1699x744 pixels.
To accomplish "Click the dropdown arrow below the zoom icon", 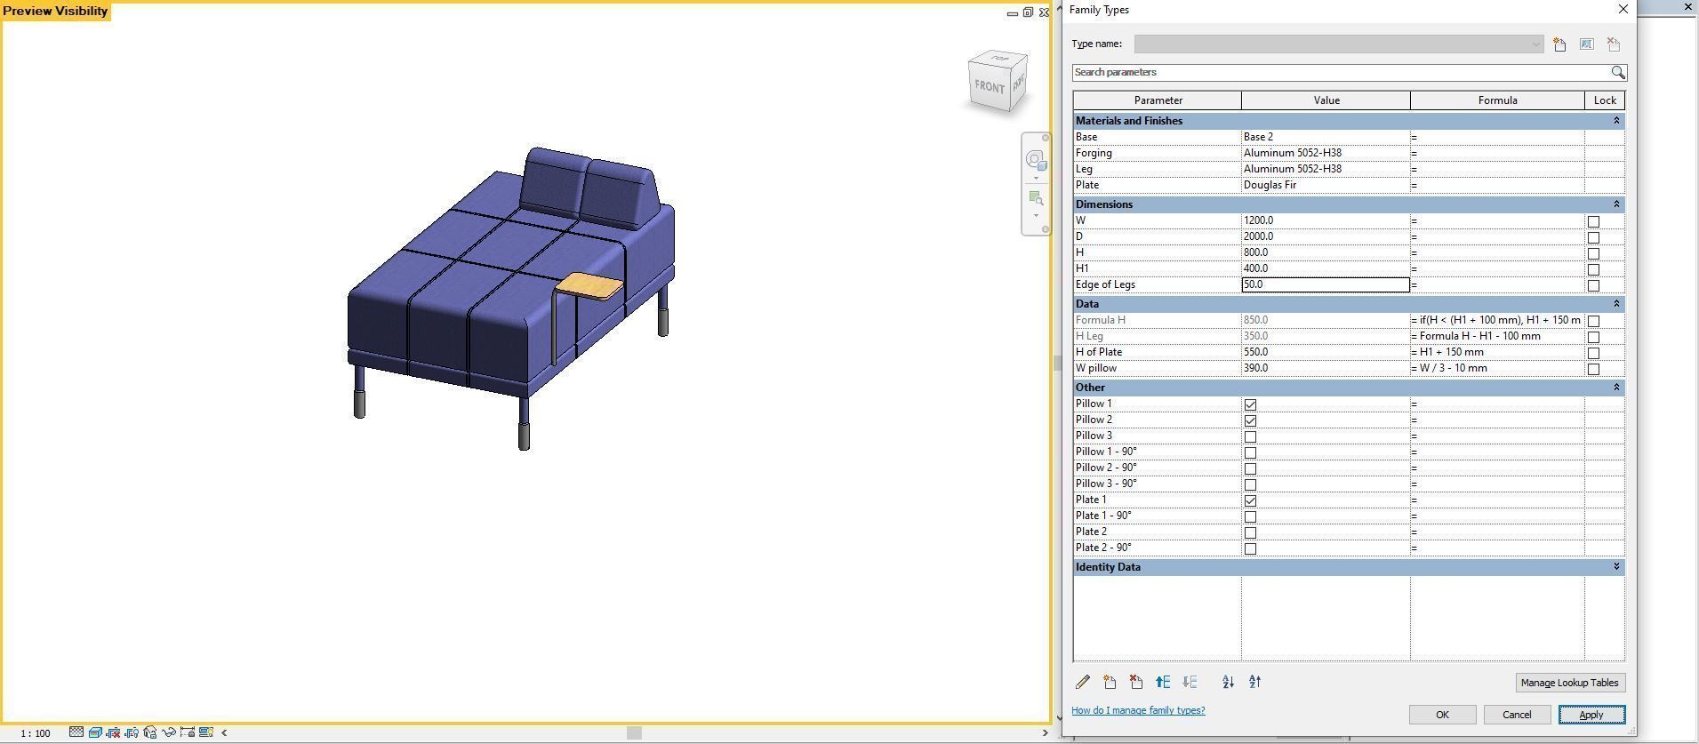I will tap(1036, 216).
